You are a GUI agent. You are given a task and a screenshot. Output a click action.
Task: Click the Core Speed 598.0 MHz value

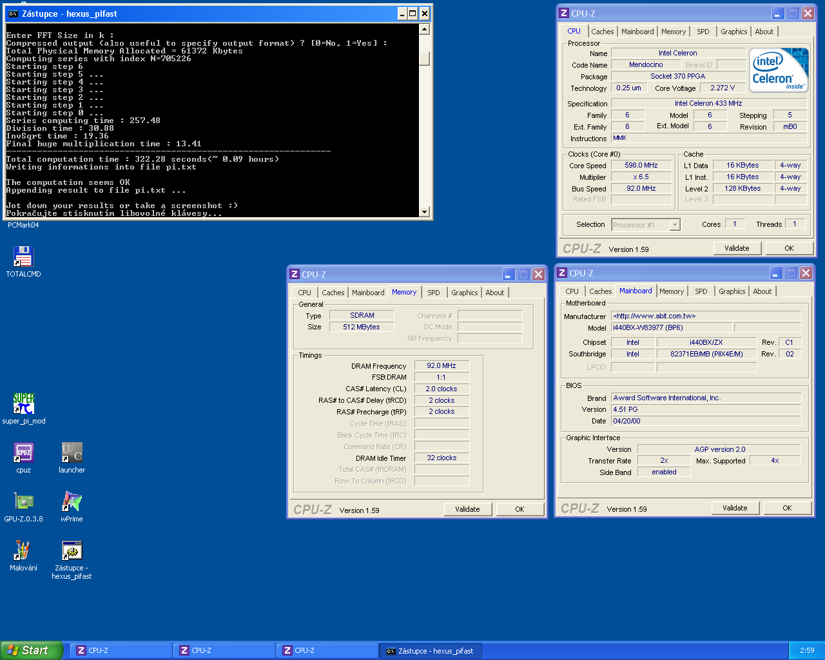pyautogui.click(x=641, y=165)
